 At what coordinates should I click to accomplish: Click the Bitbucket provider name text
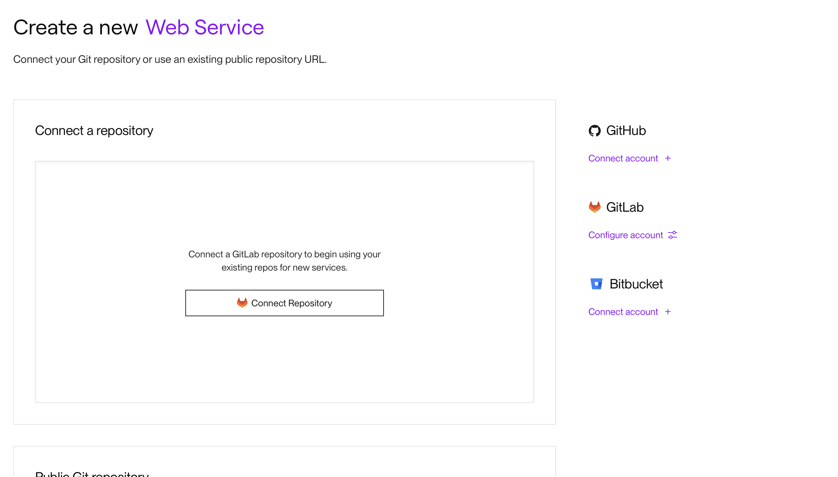pos(636,284)
